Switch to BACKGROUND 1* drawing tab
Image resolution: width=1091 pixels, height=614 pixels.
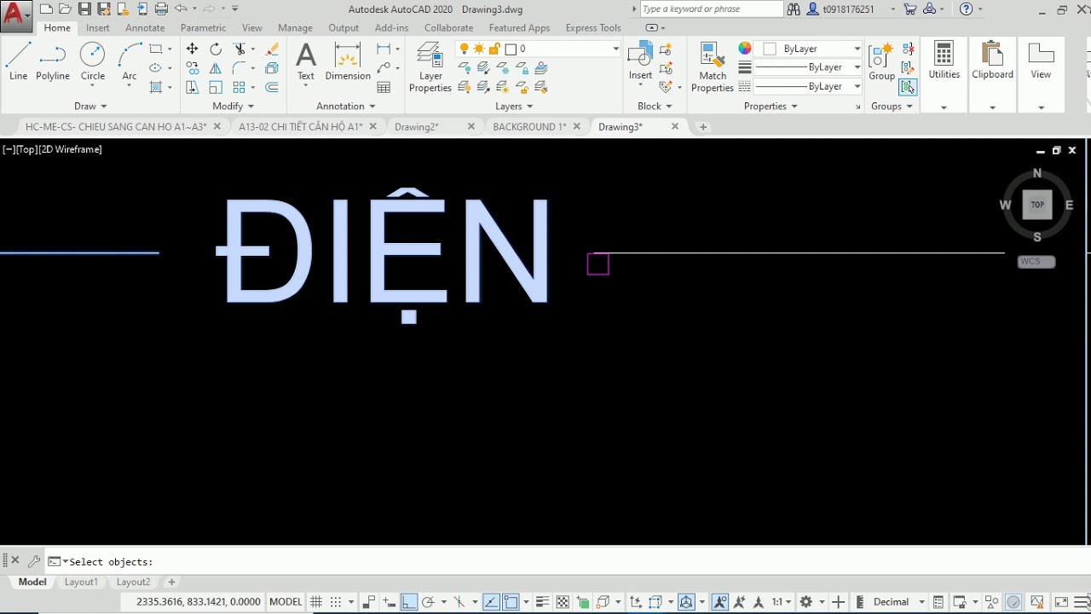click(x=529, y=126)
